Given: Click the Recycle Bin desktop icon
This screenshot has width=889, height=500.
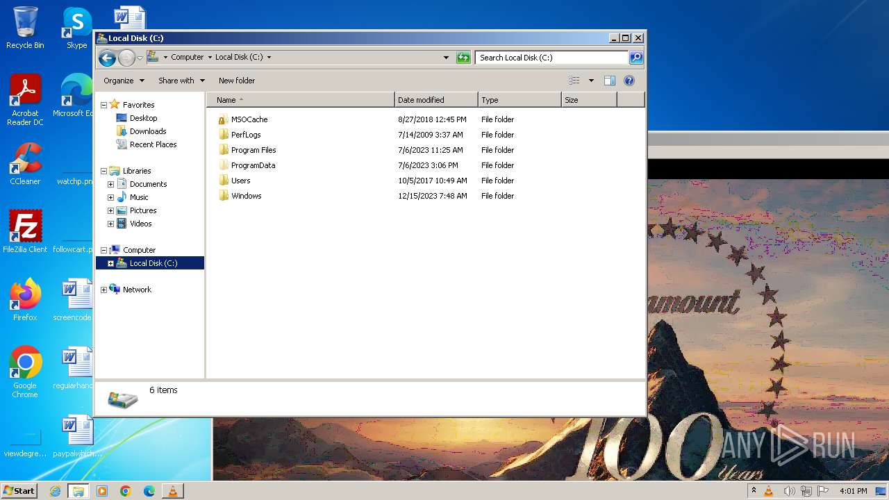Looking at the screenshot, I should pyautogui.click(x=25, y=28).
